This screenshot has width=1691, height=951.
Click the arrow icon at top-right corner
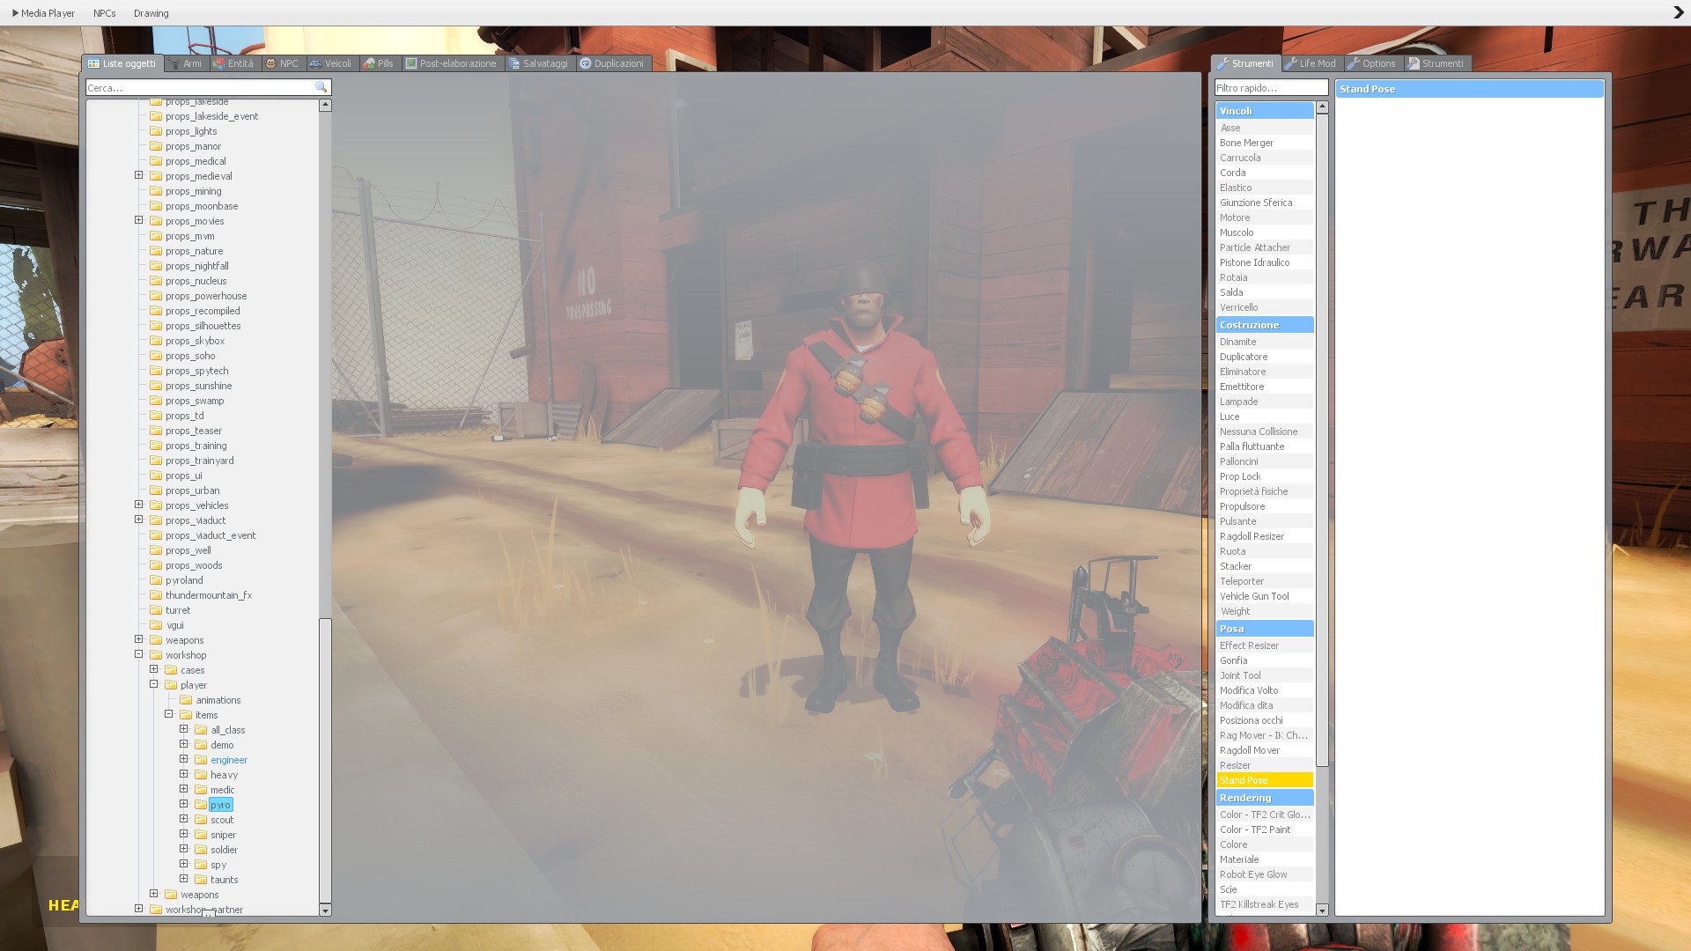click(1678, 12)
